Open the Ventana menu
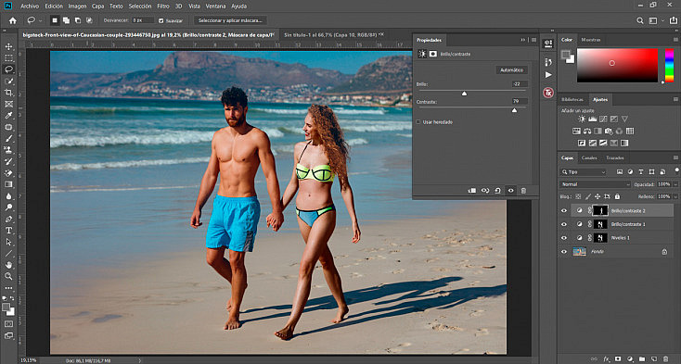The image size is (681, 364). [x=215, y=6]
